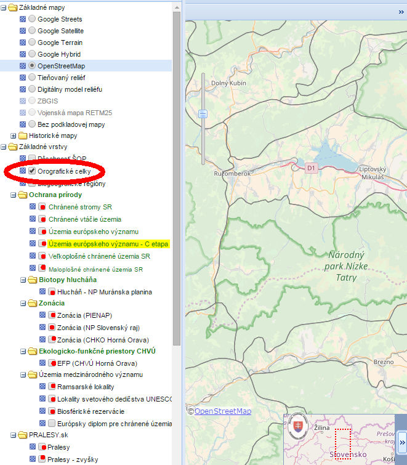Open the OpenStreetMap attribution link
The width and height of the screenshot is (407, 465).
(223, 411)
